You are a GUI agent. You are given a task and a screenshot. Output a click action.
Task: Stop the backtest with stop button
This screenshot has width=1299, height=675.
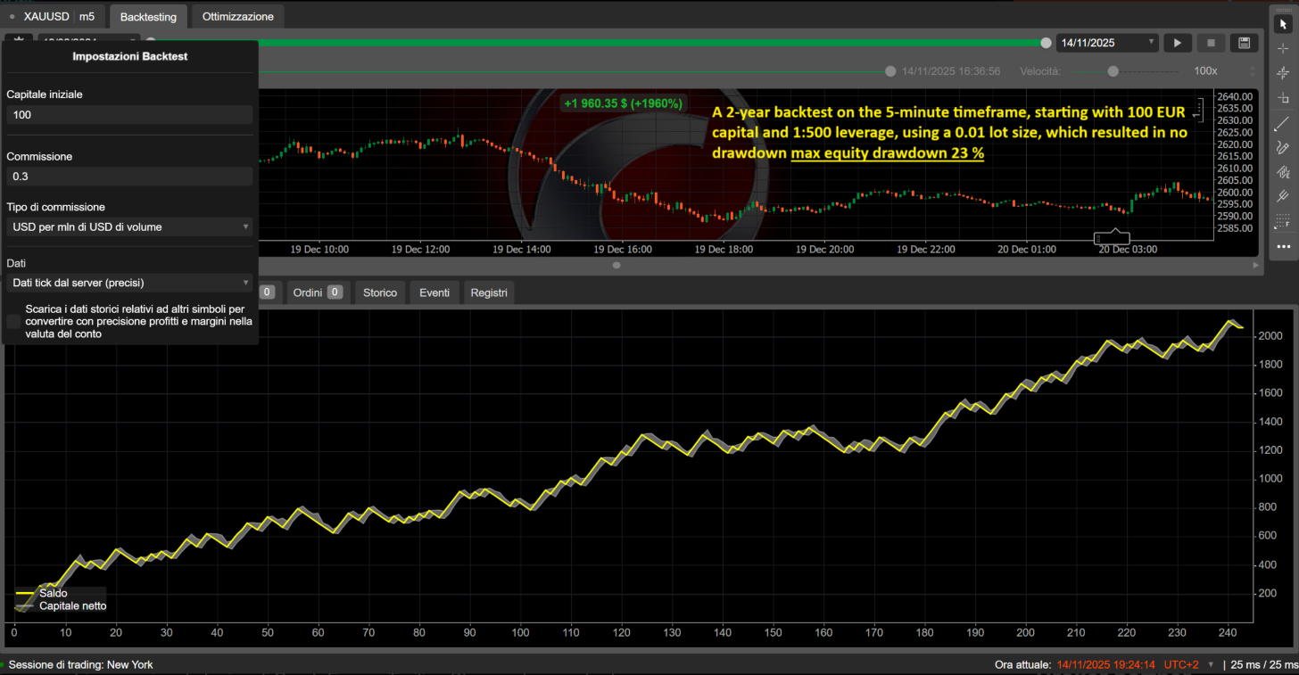pyautogui.click(x=1211, y=42)
